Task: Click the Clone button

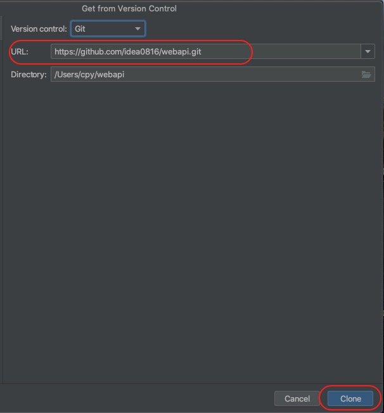Action: [350, 398]
